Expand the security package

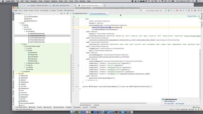[25, 65]
